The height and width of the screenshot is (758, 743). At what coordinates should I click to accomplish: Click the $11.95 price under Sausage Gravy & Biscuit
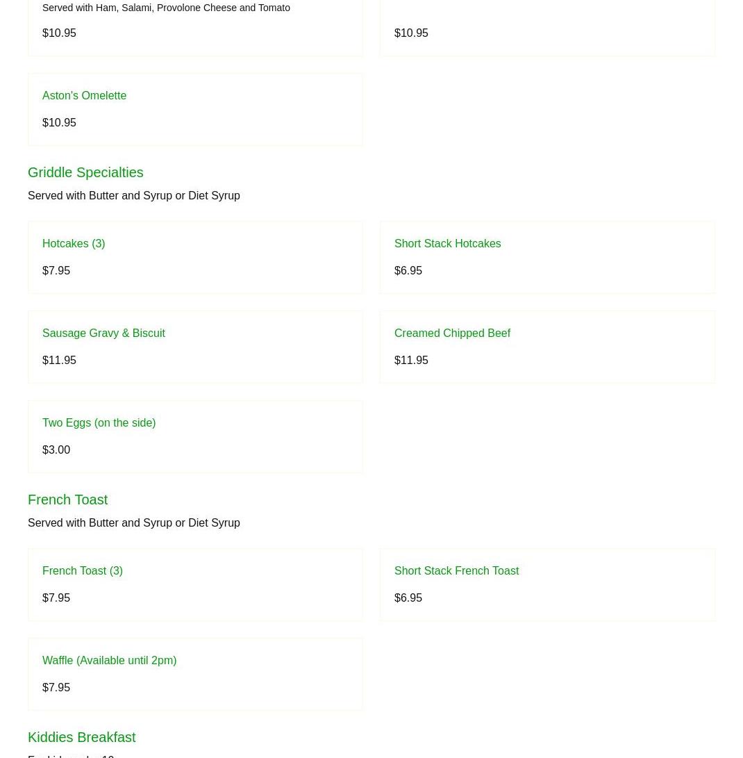pyautogui.click(x=59, y=361)
